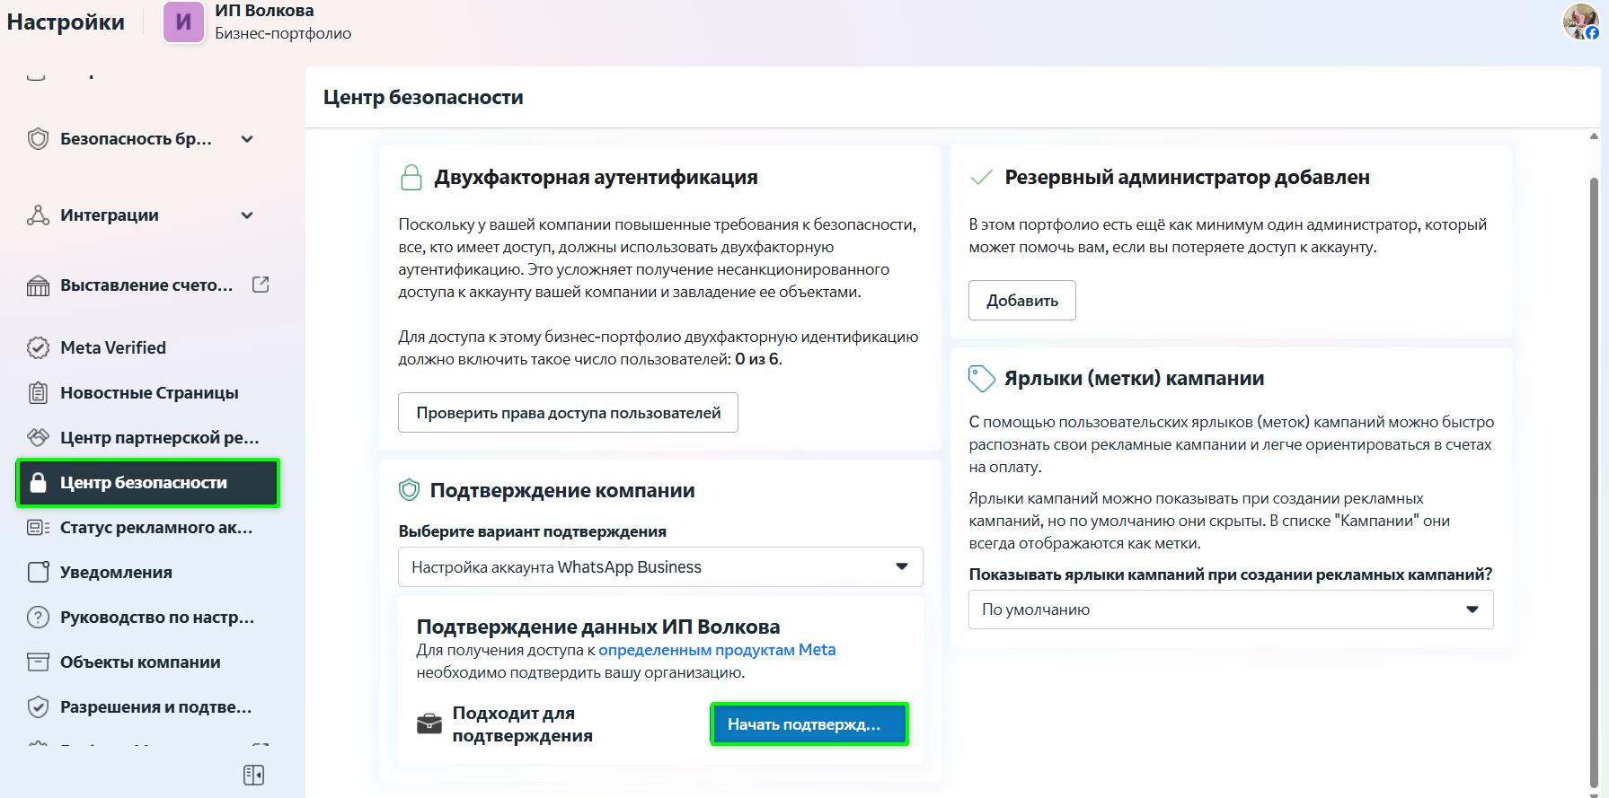Open the По умолчанию campaign labels dropdown
Image resolution: width=1609 pixels, height=798 pixels.
click(1230, 609)
